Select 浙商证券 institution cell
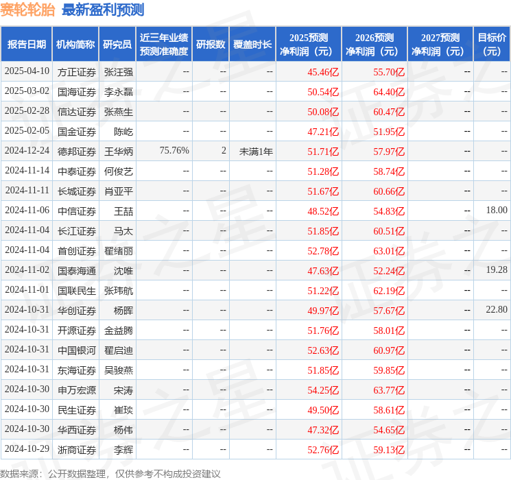The image size is (511, 480). click(x=77, y=450)
